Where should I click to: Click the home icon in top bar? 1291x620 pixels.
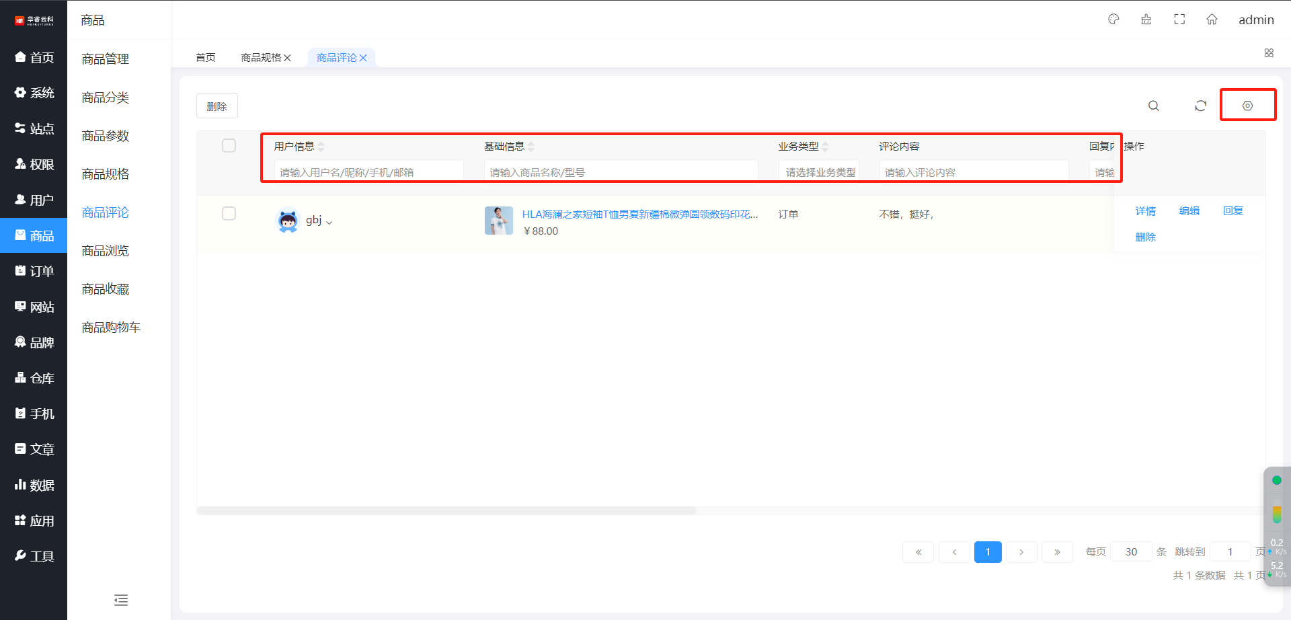1212,20
